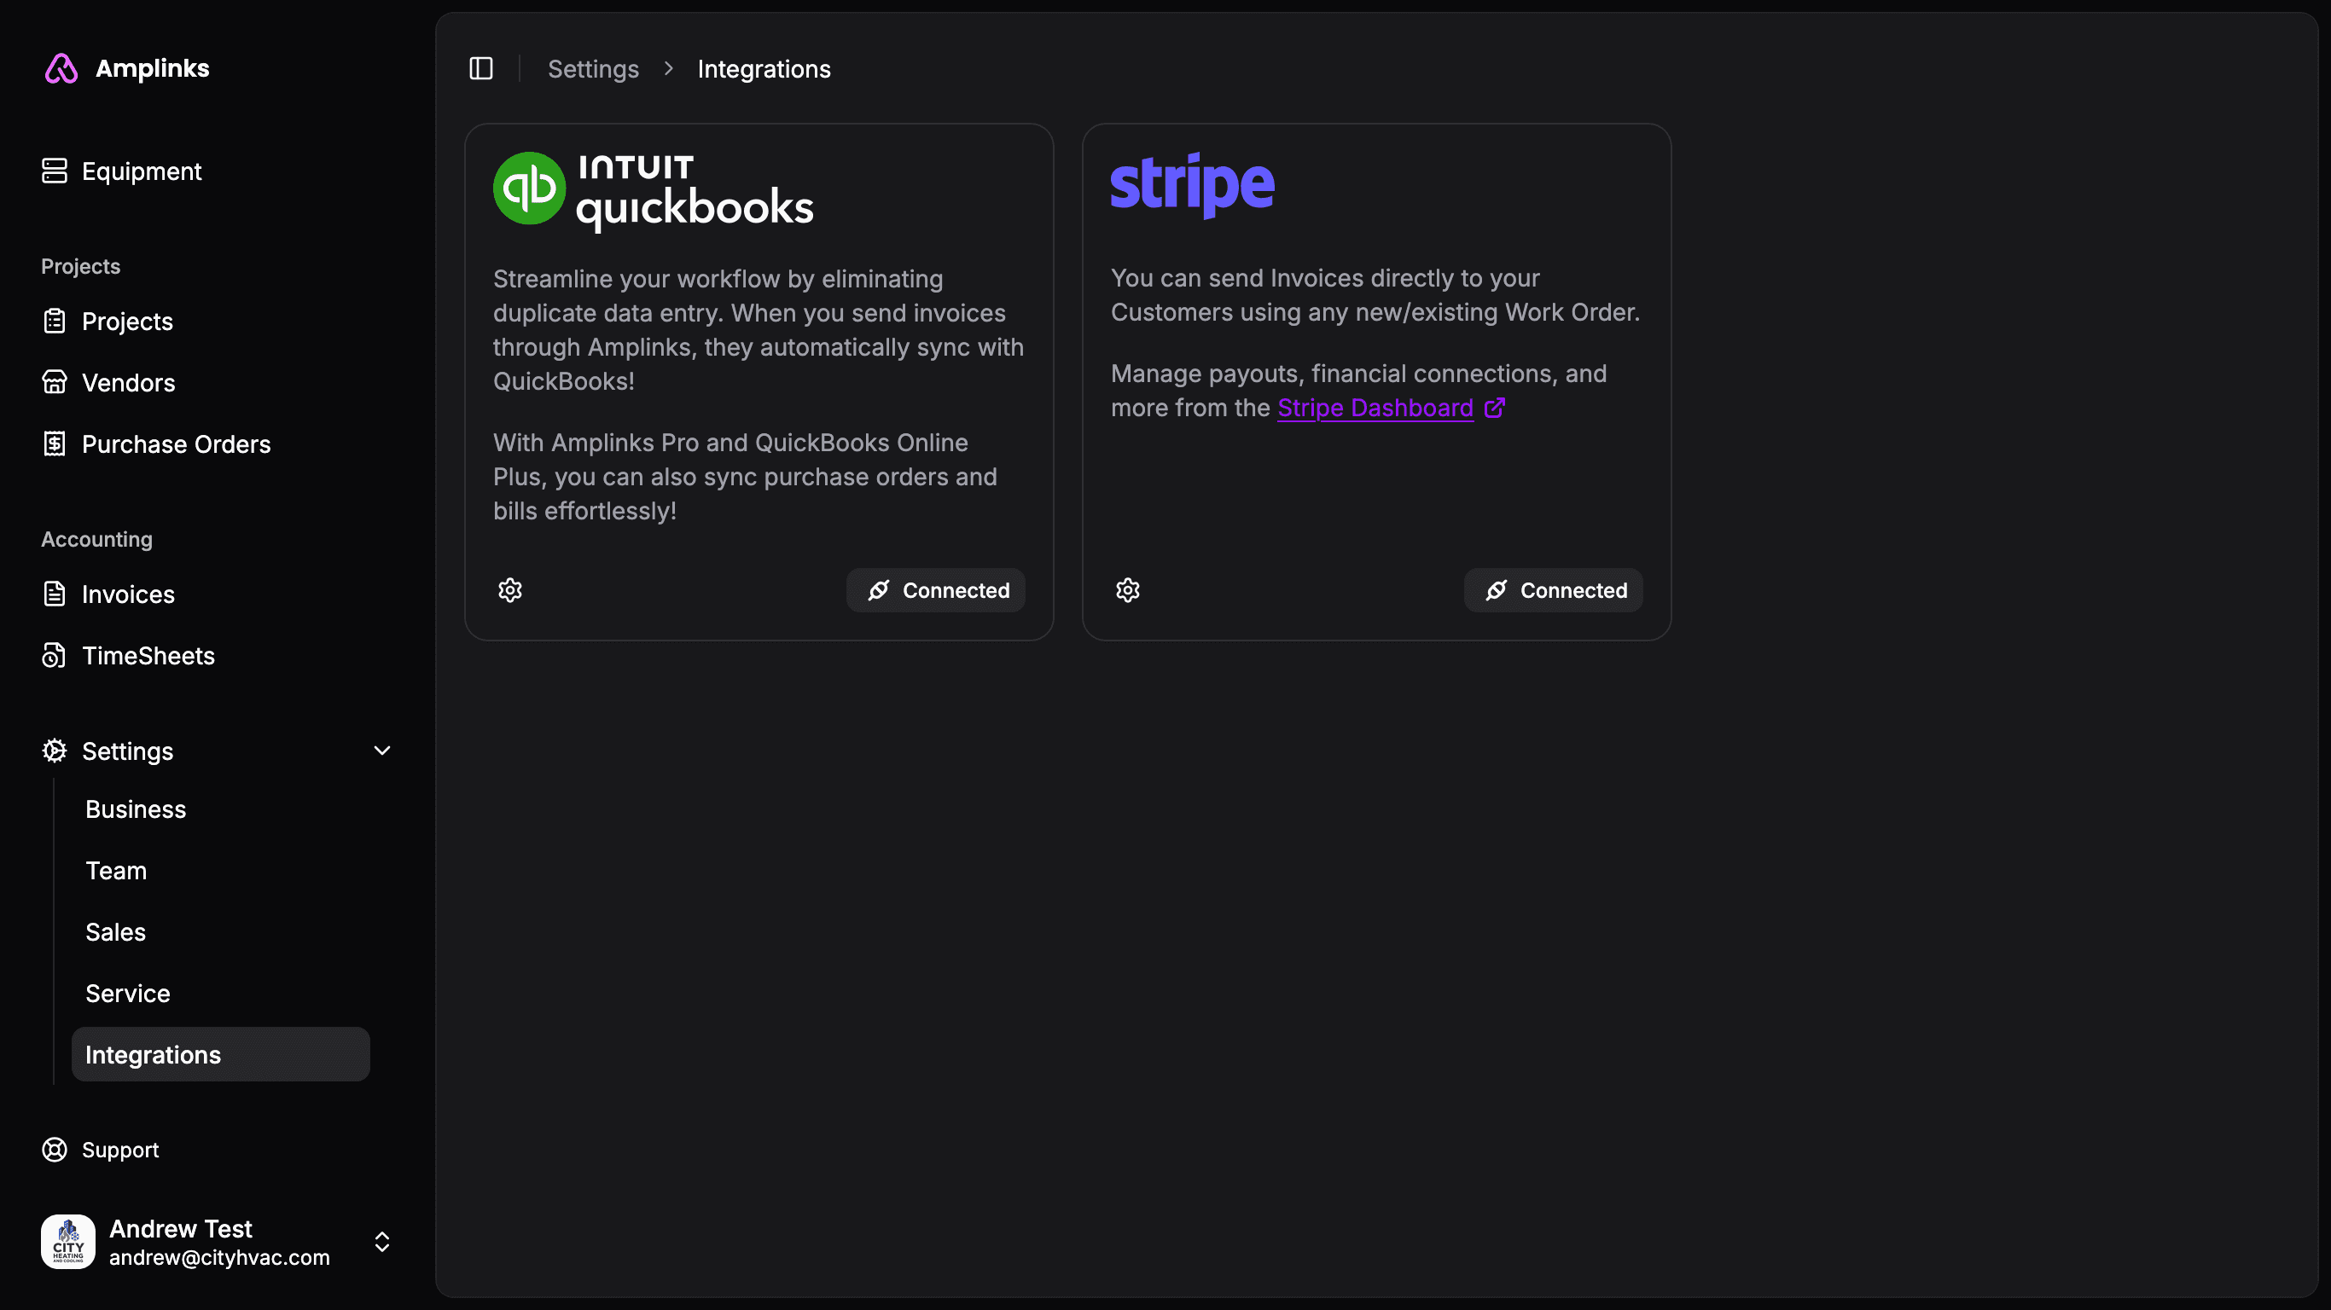2331x1310 pixels.
Task: Click the Purchase Orders receipt icon
Action: tap(55, 444)
